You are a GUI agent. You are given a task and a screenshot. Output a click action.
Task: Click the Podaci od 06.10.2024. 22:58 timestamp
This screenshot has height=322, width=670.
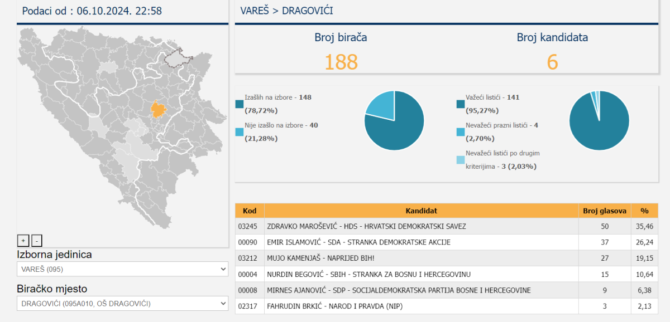pos(92,11)
